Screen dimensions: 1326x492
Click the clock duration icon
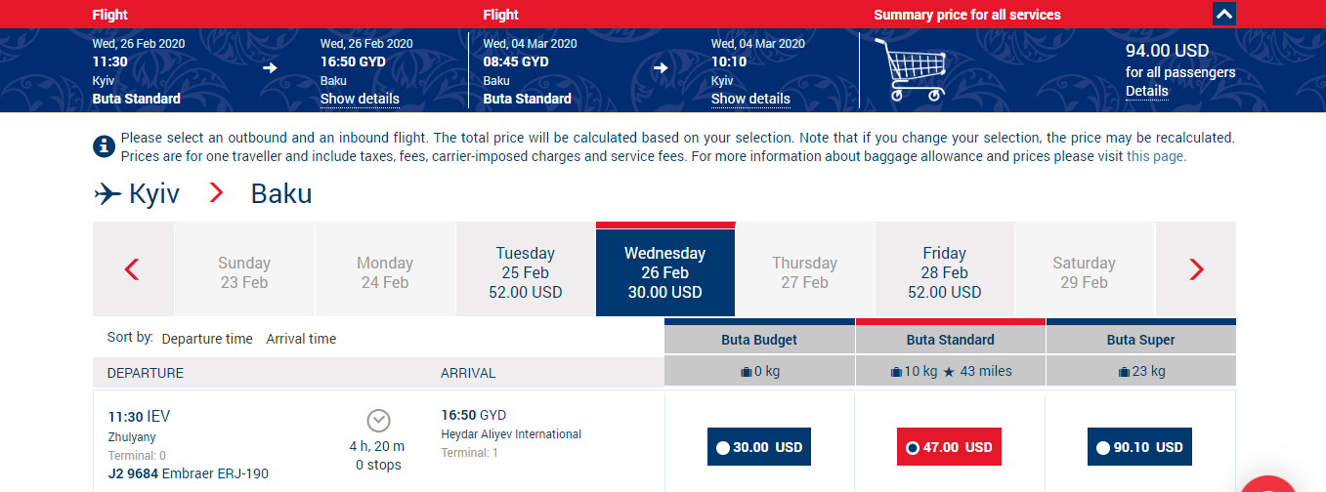tap(378, 421)
